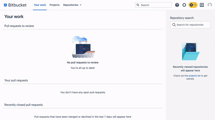The height and width of the screenshot is (120, 215).
Task: Open the Projects menu item
Action: (55, 5)
